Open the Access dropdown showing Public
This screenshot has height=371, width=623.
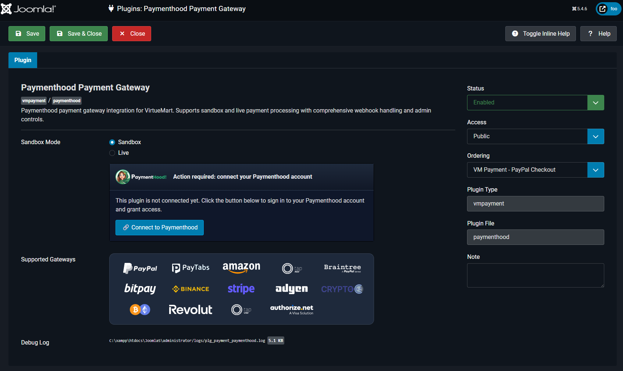coord(535,136)
